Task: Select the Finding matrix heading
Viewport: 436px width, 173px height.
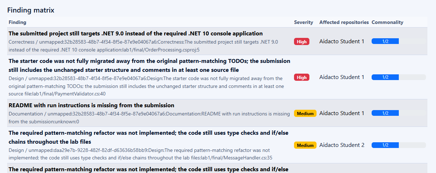Action: point(31,10)
